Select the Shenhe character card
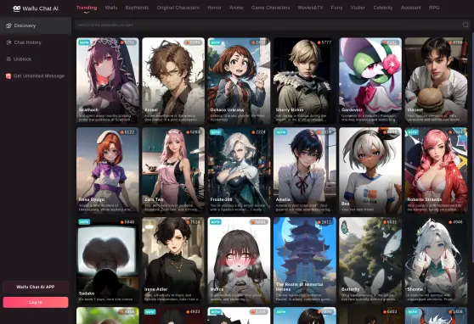Screen dimensions: 474x324 (436, 260)
